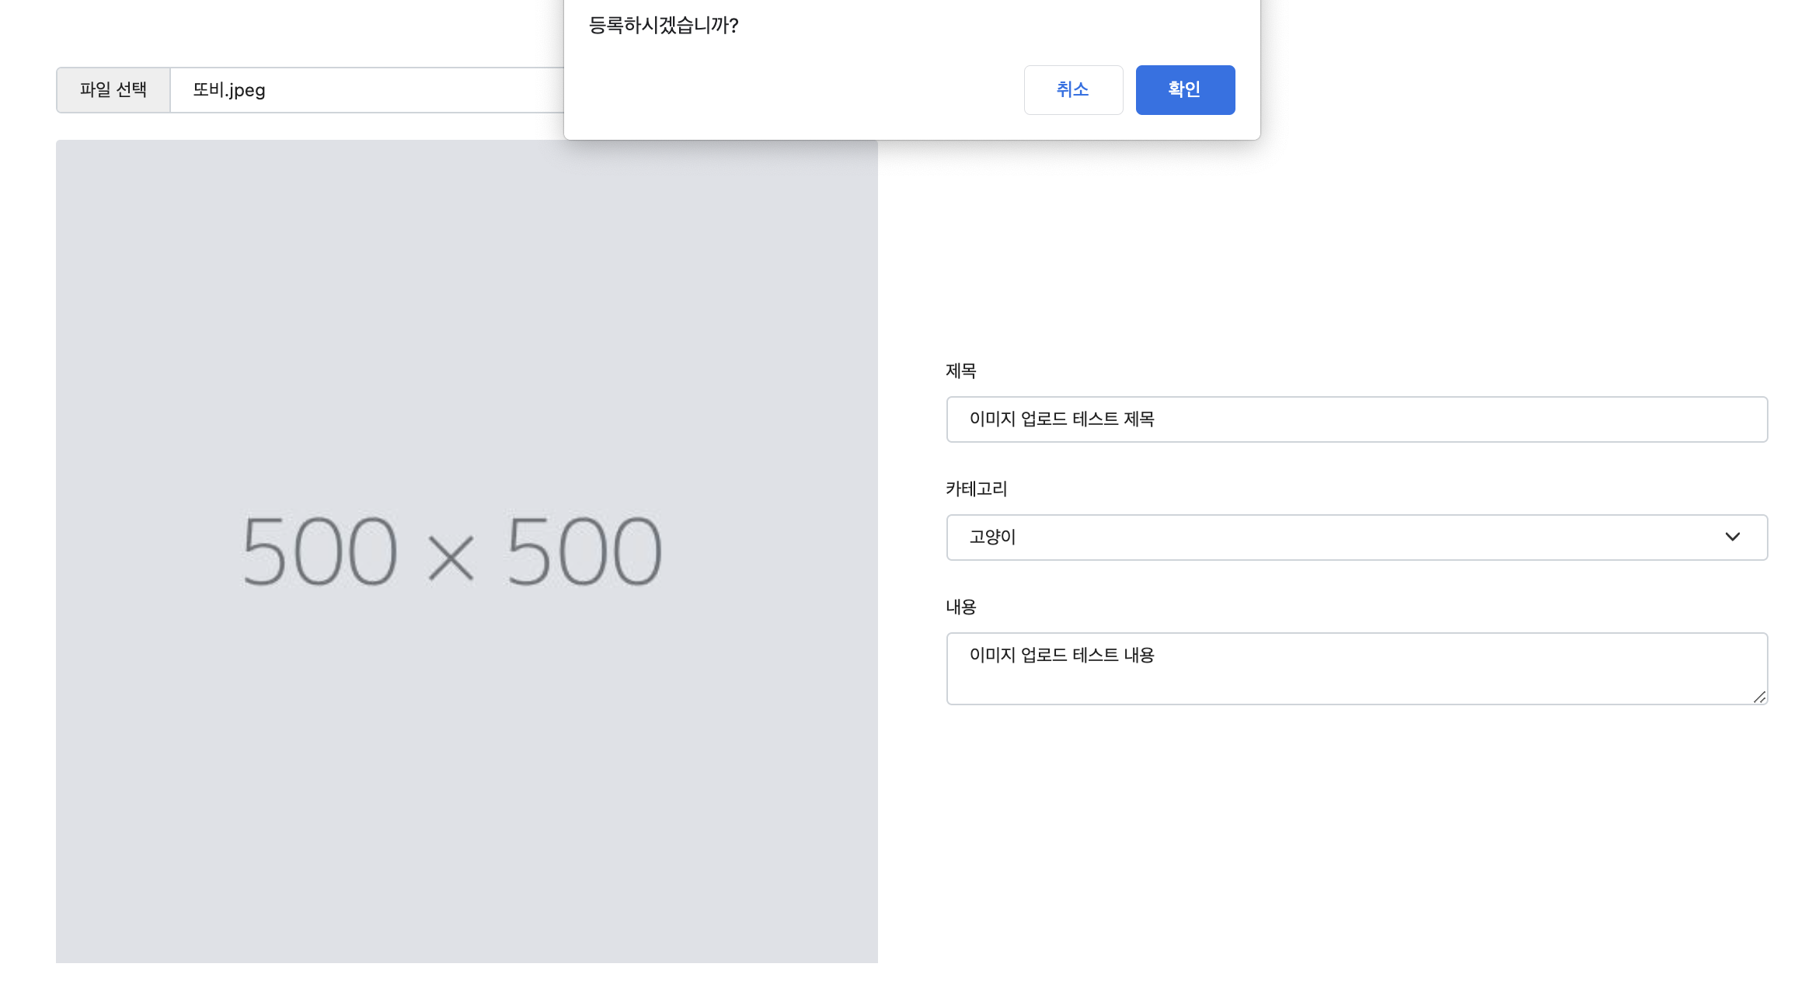Click the 내용 field label
The height and width of the screenshot is (988, 1812).
pos(960,607)
